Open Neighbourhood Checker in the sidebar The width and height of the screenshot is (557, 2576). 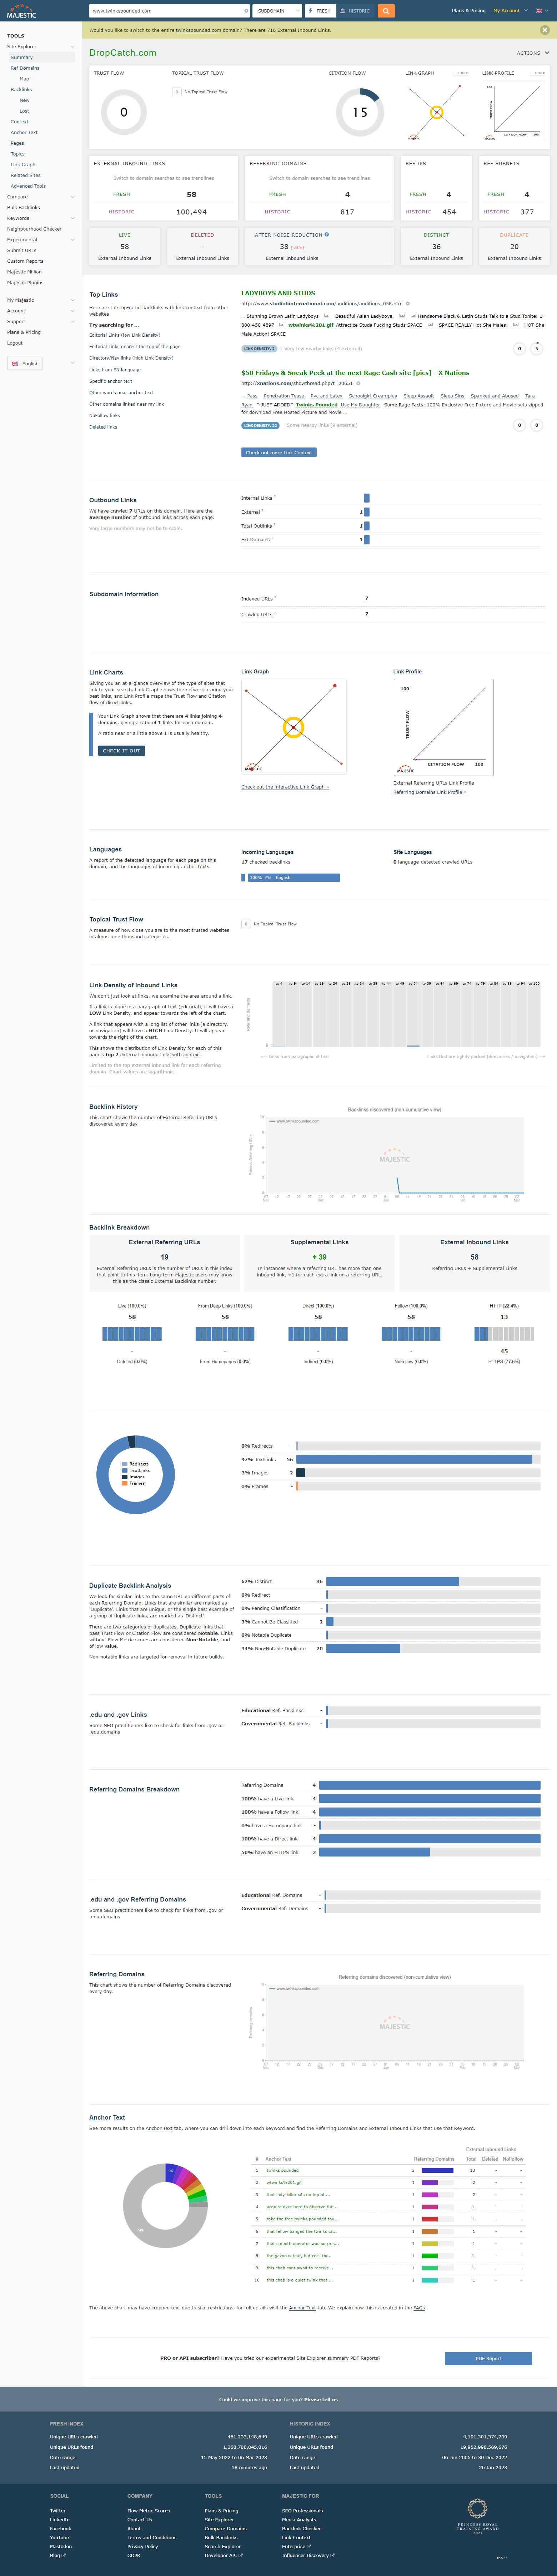pyautogui.click(x=34, y=229)
